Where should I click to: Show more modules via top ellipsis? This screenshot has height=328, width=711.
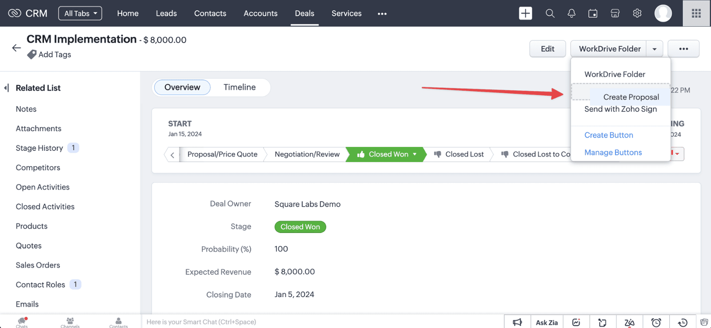(x=382, y=14)
